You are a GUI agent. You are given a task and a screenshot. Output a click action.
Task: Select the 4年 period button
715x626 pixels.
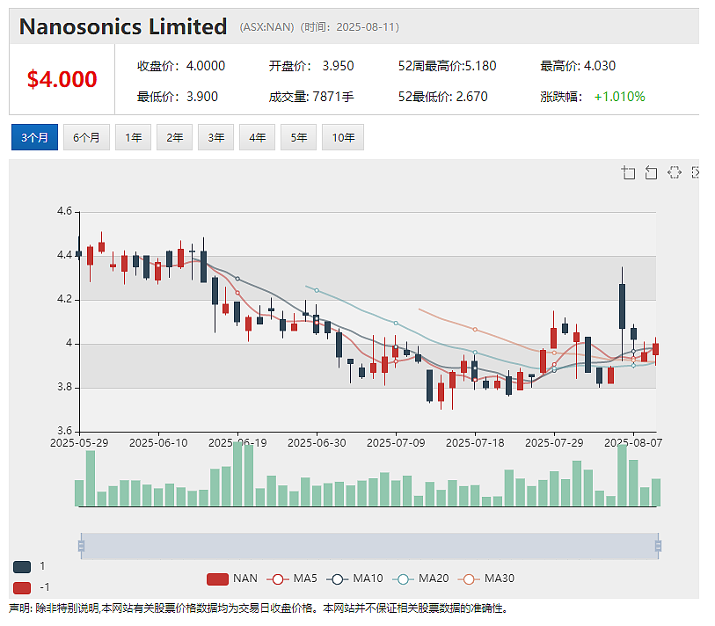(257, 137)
